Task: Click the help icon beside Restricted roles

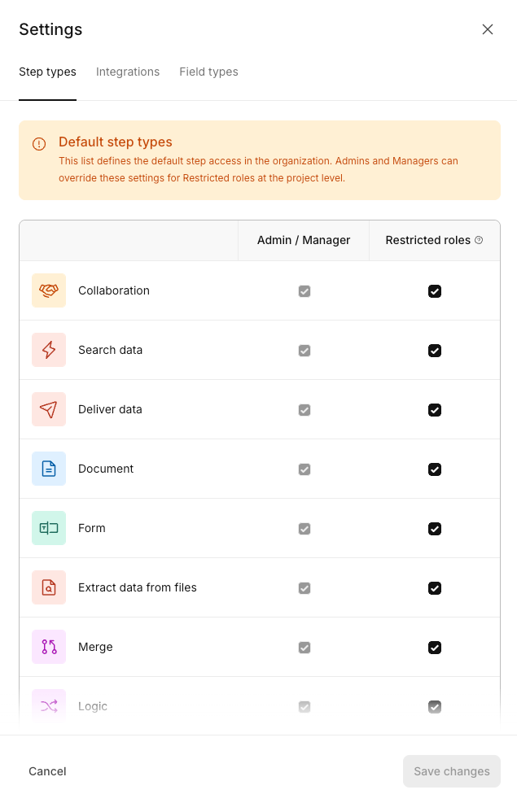Action: coord(479,240)
